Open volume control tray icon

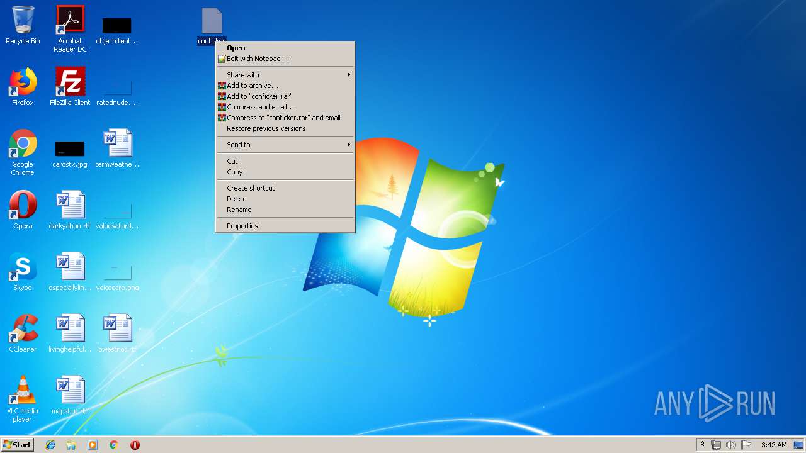coord(731,445)
